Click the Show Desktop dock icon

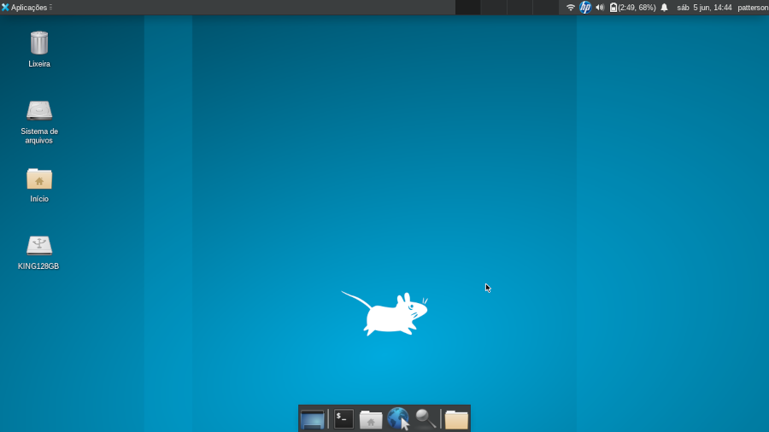(x=313, y=420)
